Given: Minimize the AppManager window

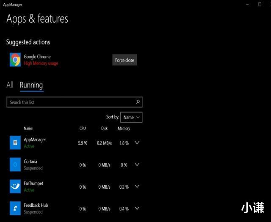Looking at the screenshot, I should click(x=247, y=4).
